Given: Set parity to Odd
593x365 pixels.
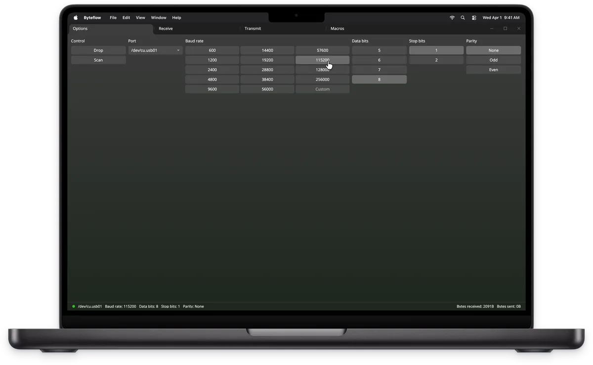Looking at the screenshot, I should pyautogui.click(x=494, y=60).
